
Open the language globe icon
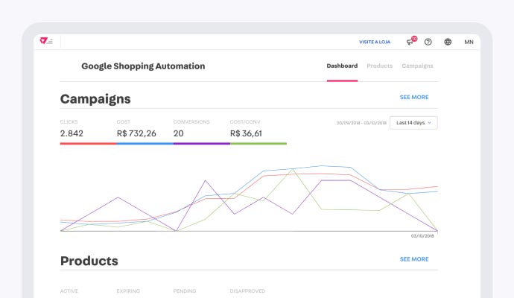tap(448, 42)
